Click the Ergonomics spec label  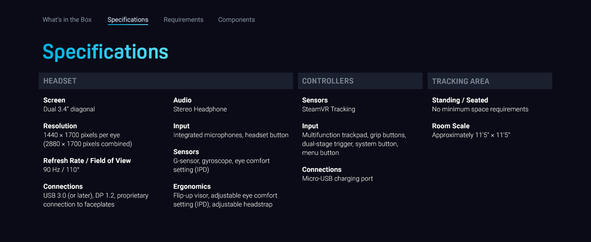click(192, 186)
